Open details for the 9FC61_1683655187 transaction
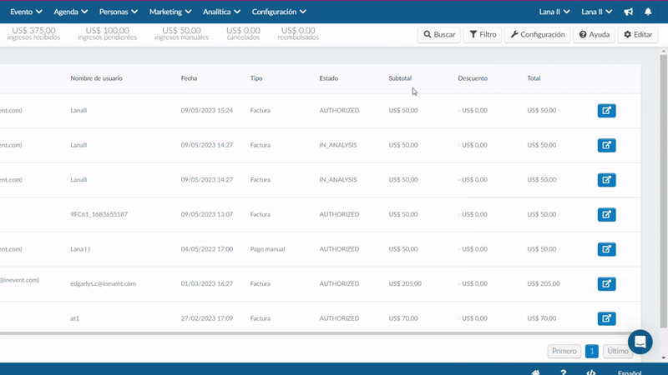Viewport: 668px width, 375px height. (x=606, y=214)
